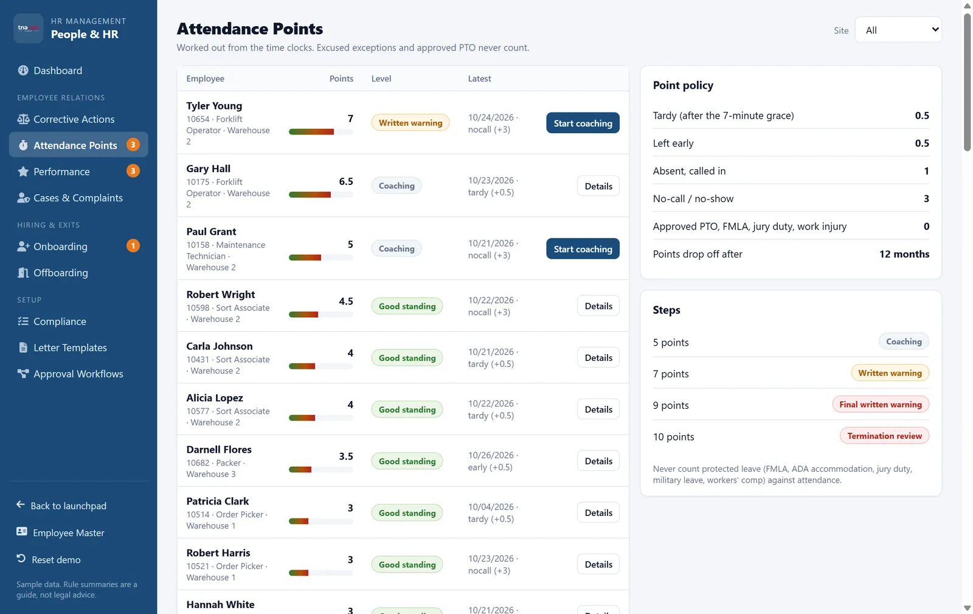The height and width of the screenshot is (614, 973).
Task: Click the Onboarding add-person icon
Action: coord(23,246)
